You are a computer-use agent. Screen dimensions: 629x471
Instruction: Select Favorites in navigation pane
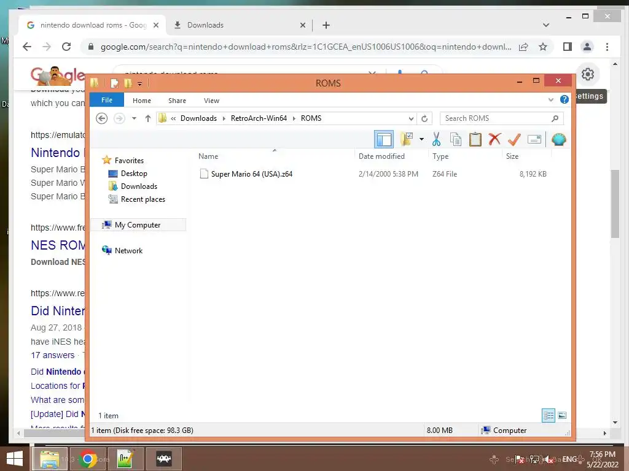coord(129,160)
